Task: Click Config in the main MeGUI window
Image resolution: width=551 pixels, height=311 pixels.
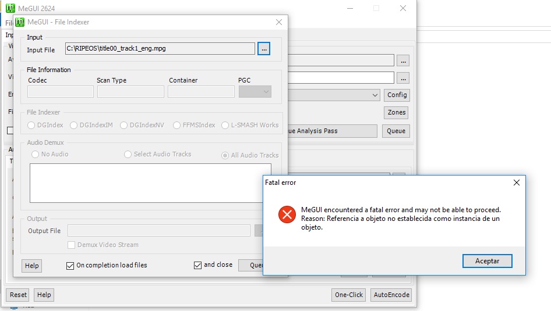Action: [x=397, y=95]
